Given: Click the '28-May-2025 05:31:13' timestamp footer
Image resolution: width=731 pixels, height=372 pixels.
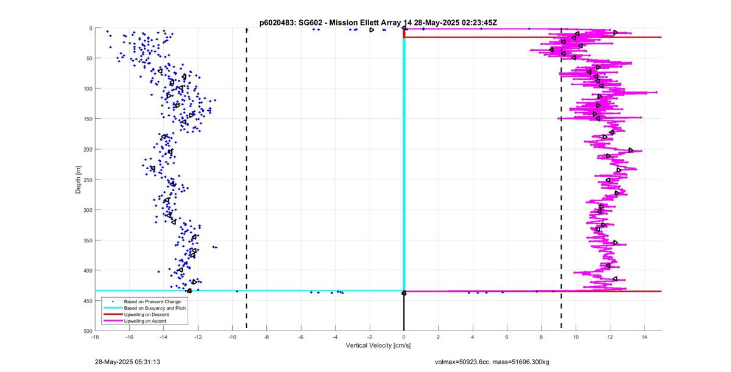Looking at the screenshot, I should (x=127, y=362).
